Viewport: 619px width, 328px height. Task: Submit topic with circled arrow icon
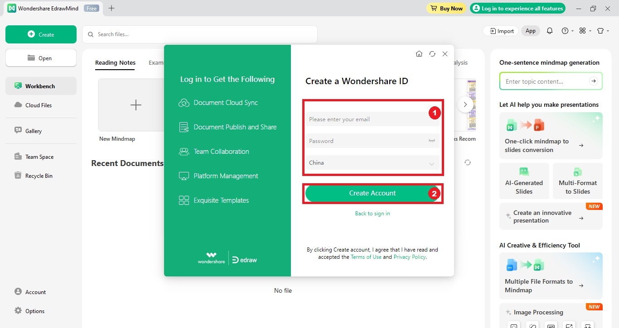[593, 81]
